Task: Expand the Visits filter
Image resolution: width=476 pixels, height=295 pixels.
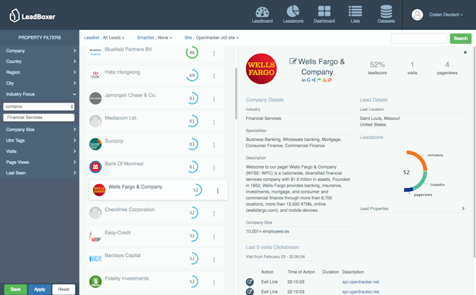Action: (39, 151)
